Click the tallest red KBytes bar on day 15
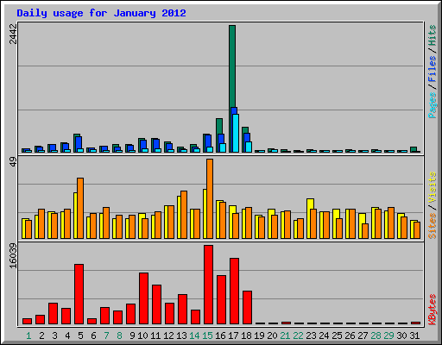This screenshot has height=345, width=442. point(208,285)
